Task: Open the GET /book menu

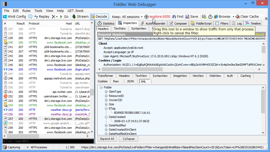Action: (75, 11)
